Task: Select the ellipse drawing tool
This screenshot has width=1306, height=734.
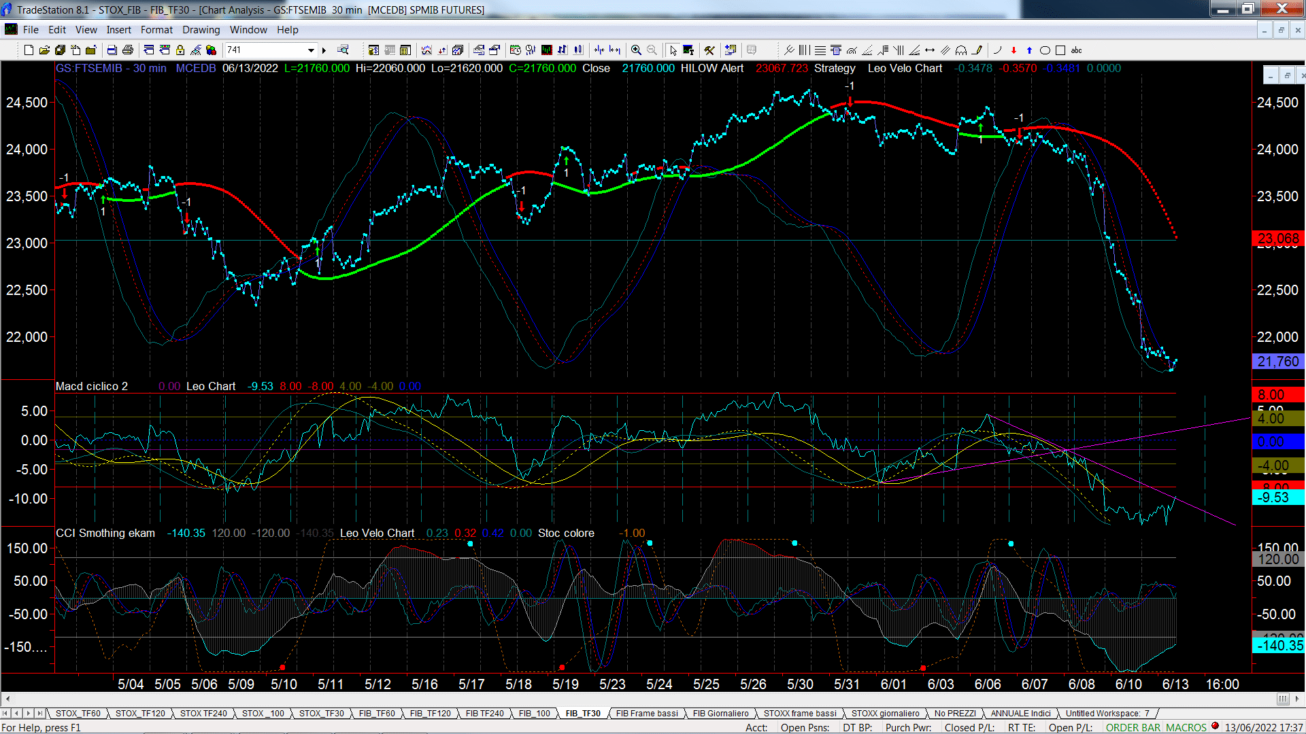Action: 1045,50
